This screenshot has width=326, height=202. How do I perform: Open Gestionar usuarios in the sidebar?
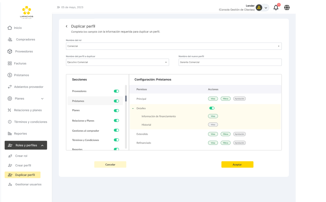[28, 184]
